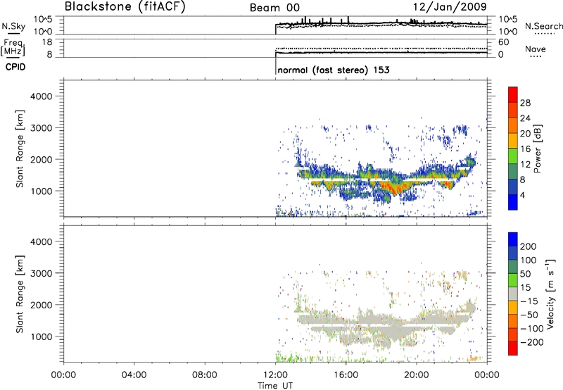563x390 pixels.
Task: Select the 2000 tick in the velocity panel
Action: tap(41, 305)
